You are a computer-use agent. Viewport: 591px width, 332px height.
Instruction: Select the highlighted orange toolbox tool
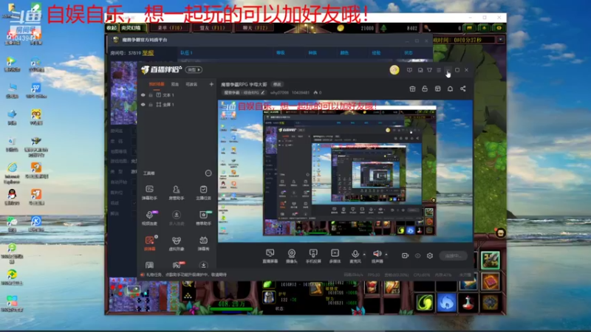150,243
